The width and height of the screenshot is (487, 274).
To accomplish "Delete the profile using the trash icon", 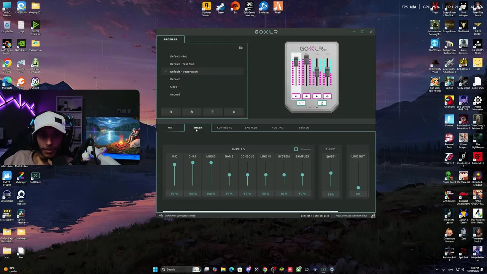I will coord(234,112).
